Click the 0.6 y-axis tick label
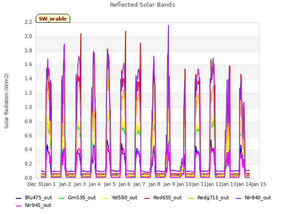 [x=28, y=136]
